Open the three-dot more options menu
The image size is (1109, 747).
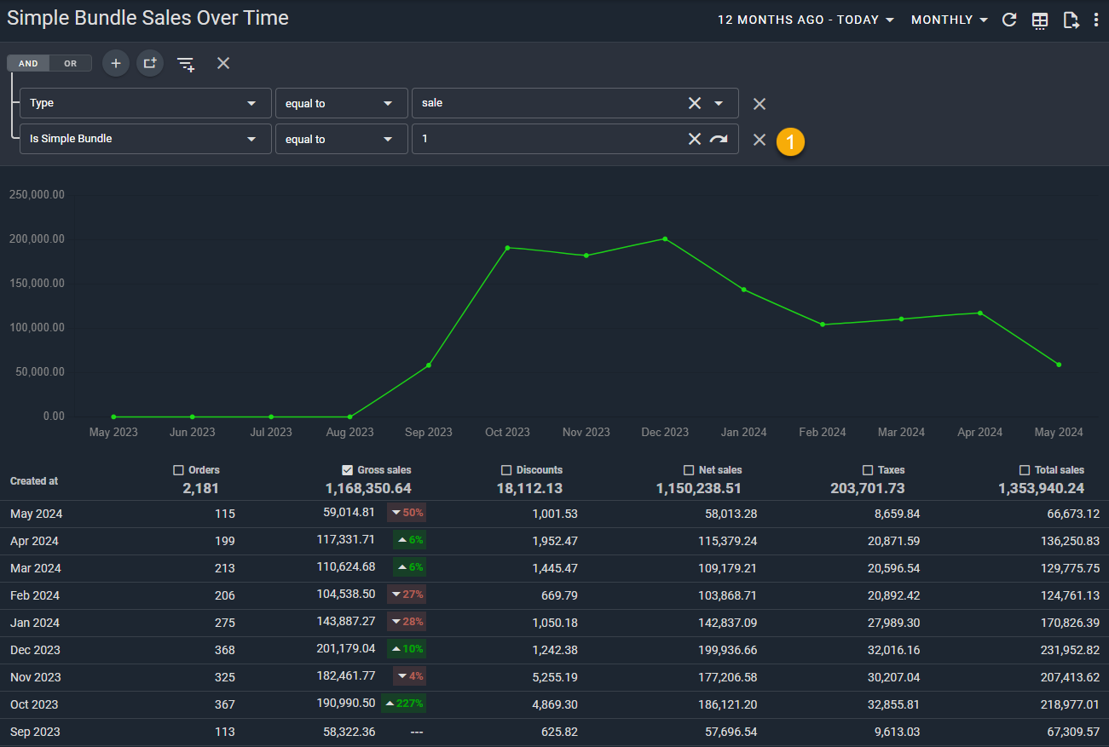pos(1096,20)
